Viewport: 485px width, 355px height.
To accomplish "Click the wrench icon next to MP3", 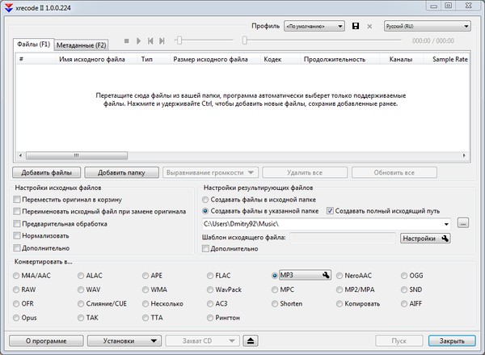I will (326, 276).
